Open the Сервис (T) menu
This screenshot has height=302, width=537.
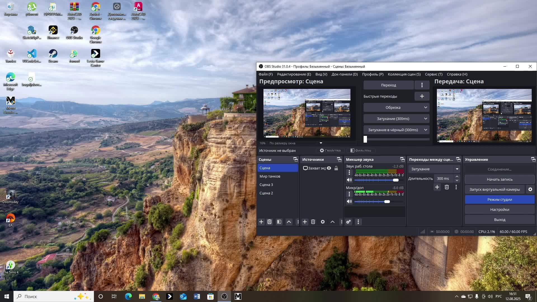pos(434,74)
